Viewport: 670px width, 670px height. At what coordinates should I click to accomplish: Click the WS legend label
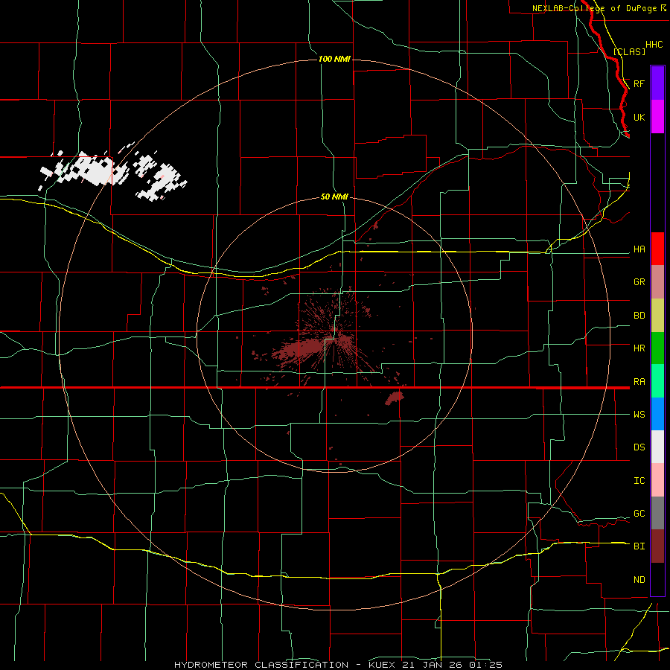pos(639,415)
